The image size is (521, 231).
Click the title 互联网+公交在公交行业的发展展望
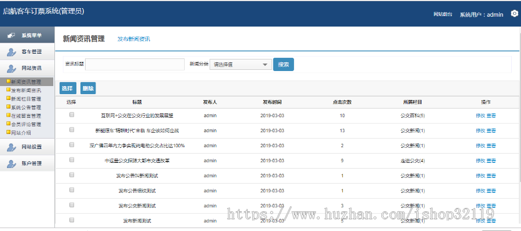pyautogui.click(x=137, y=115)
